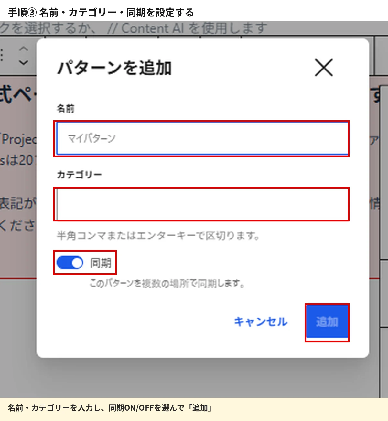Image resolution: width=388 pixels, height=421 pixels.
Task: Click the キャンセル button
Action: [261, 321]
